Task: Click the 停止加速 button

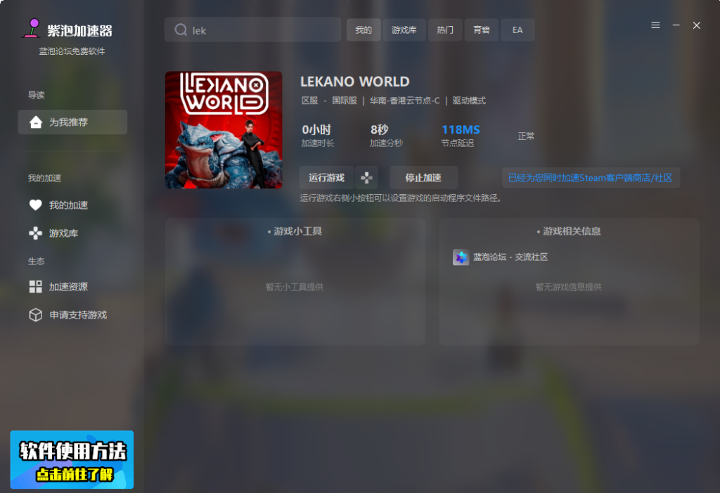Action: tap(423, 178)
